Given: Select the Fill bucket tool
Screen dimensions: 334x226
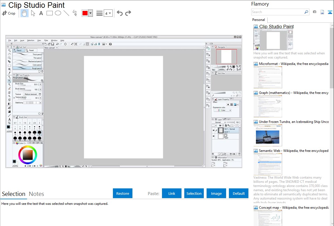Looking at the screenshot, I should (x=9, y=108).
